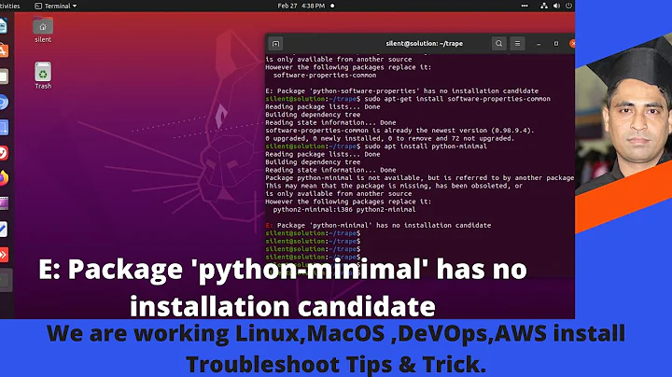Screen dimensions: 672x377
Task: Click the 'Troubleshoot Tips & Trick.' banner text
Action: pos(336,364)
